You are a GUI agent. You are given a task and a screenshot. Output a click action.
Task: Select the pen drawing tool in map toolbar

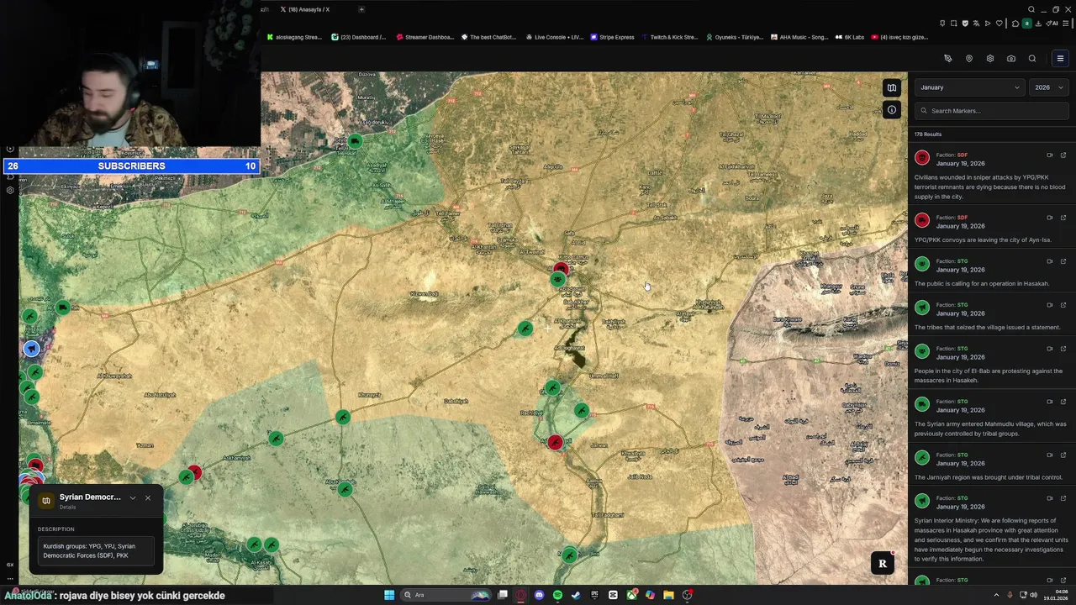[x=948, y=59]
